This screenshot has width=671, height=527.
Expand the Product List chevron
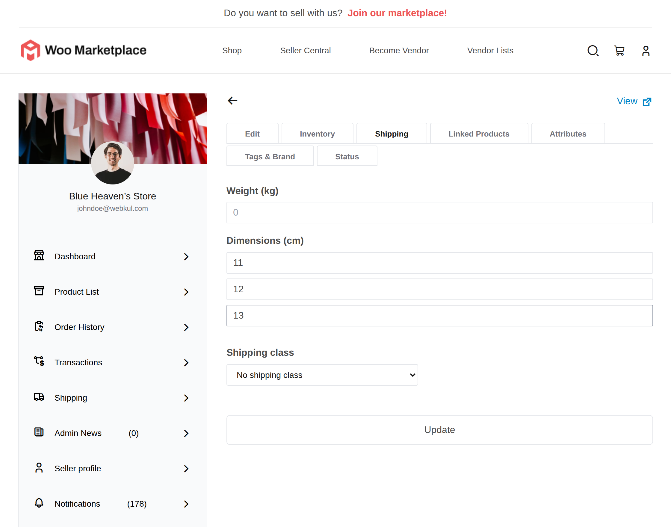pyautogui.click(x=186, y=292)
